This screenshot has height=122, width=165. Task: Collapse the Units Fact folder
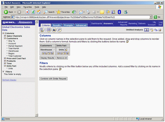[x=5, y=66]
